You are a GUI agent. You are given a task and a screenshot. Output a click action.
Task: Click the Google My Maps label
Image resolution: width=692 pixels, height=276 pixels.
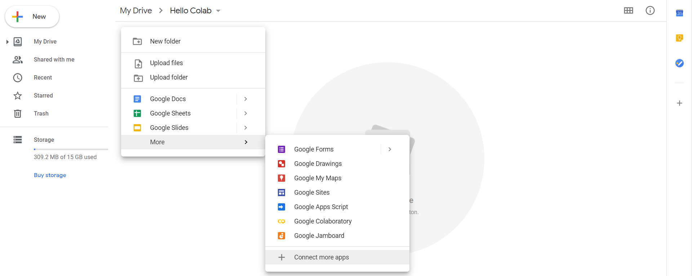pyautogui.click(x=318, y=178)
